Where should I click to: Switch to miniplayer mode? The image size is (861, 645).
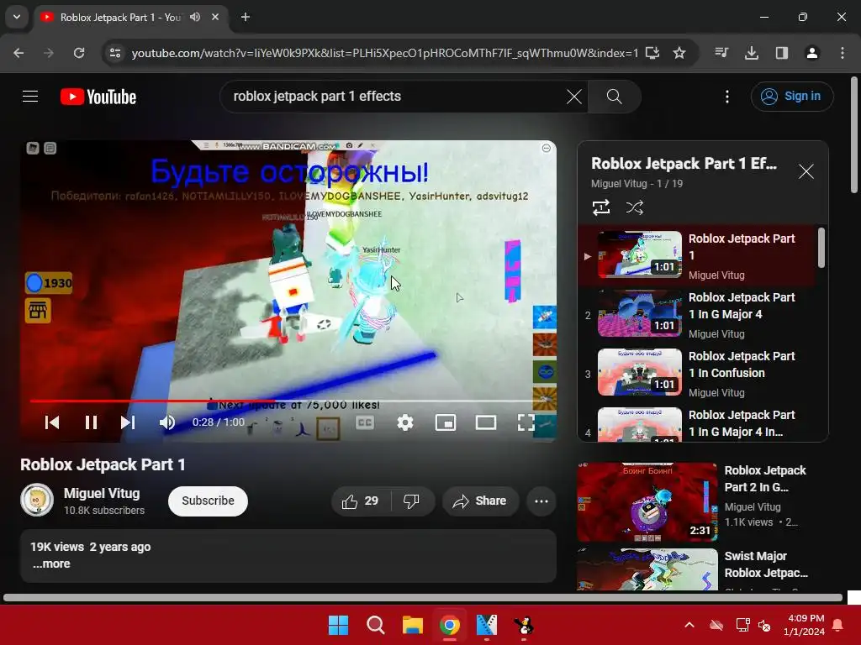coord(446,422)
